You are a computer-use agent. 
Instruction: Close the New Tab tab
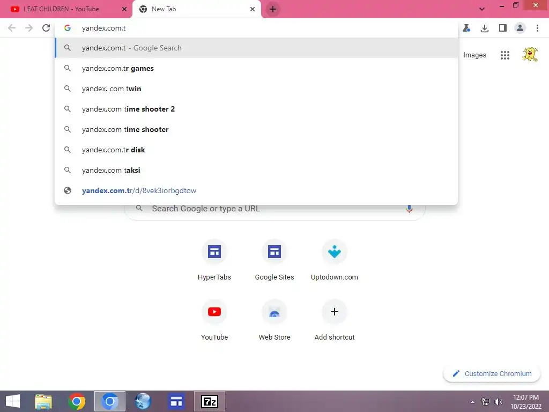(253, 9)
